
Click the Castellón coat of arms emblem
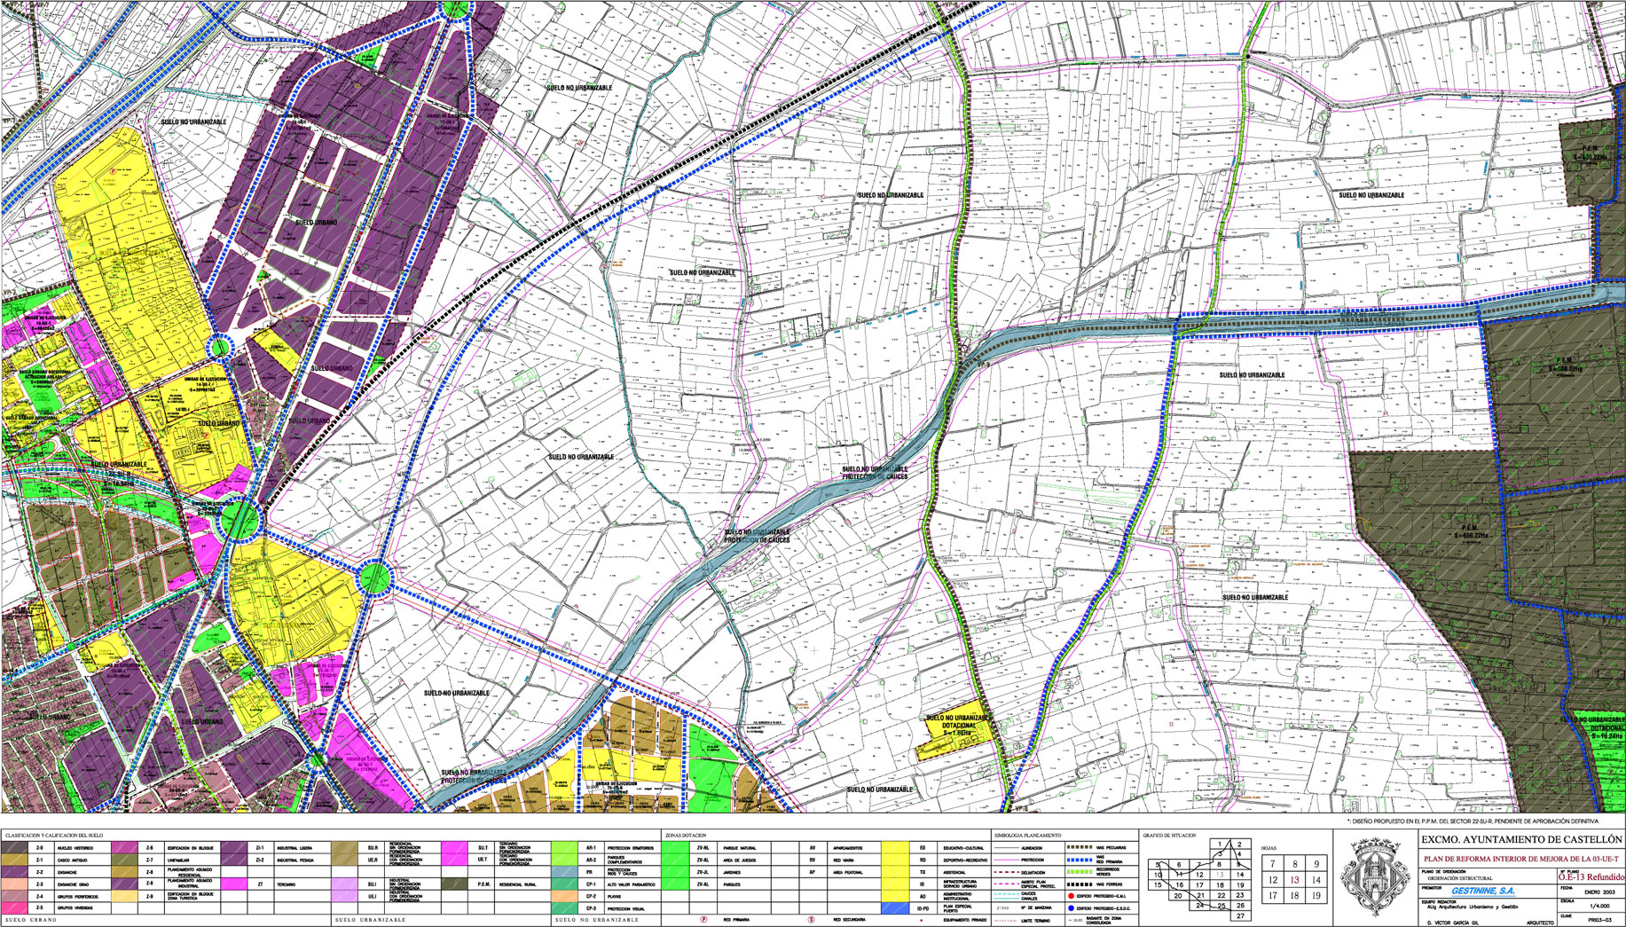coord(1375,876)
